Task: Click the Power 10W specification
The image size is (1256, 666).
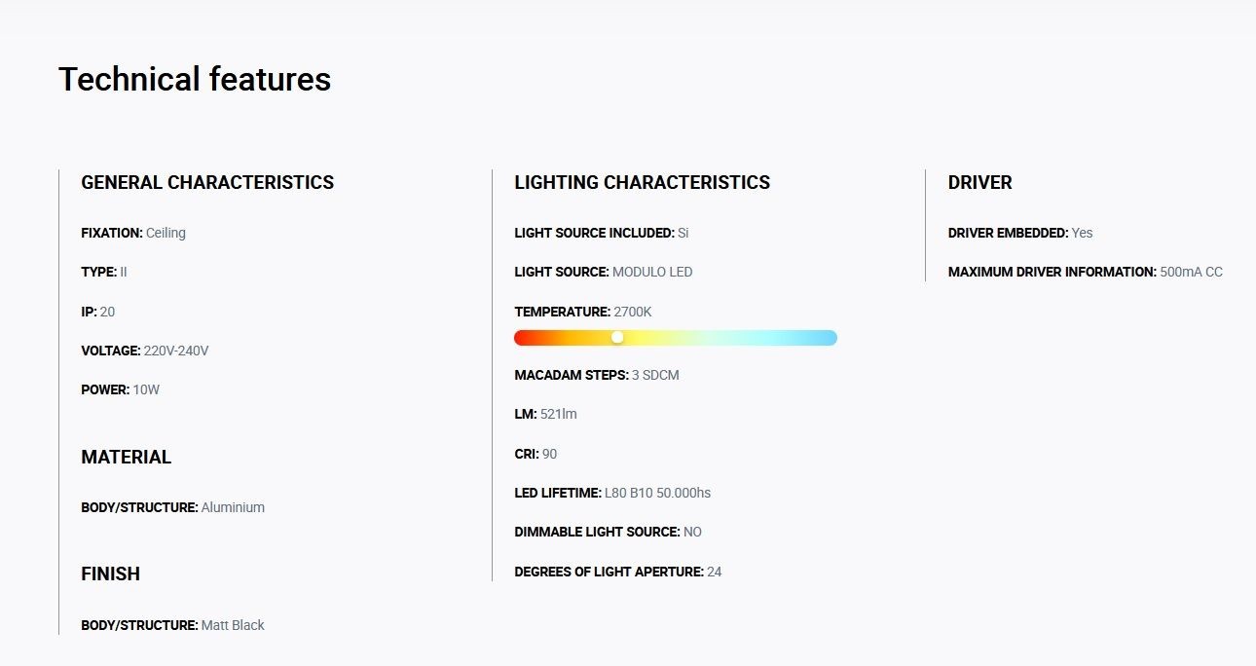Action: click(x=120, y=389)
